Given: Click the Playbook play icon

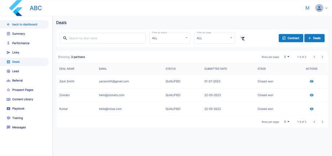Looking at the screenshot, I should click(8, 109).
